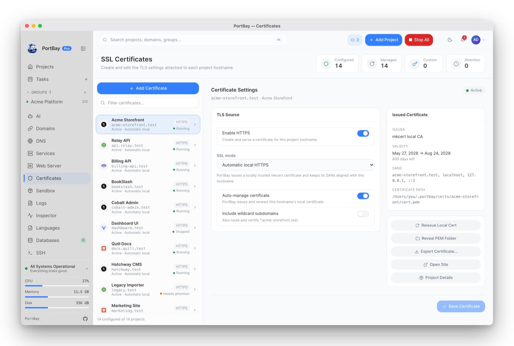The height and width of the screenshot is (346, 514).
Task: Click the Billing API project icon
Action: (104, 166)
